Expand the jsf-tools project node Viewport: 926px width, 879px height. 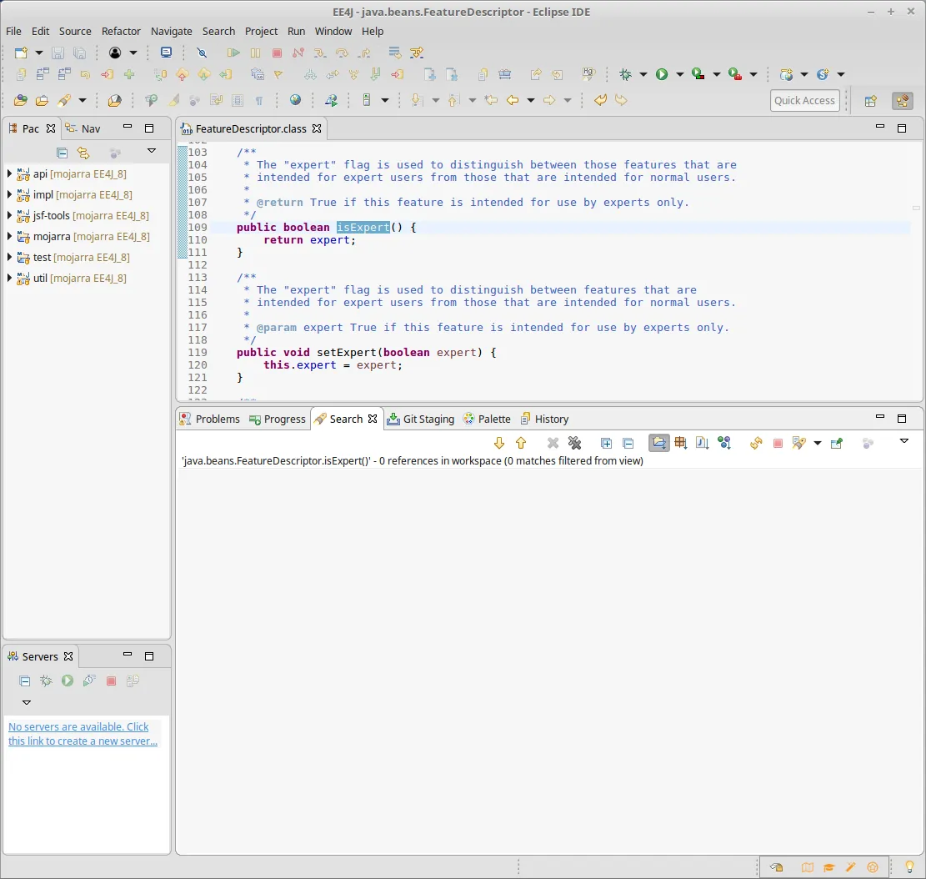[9, 215]
